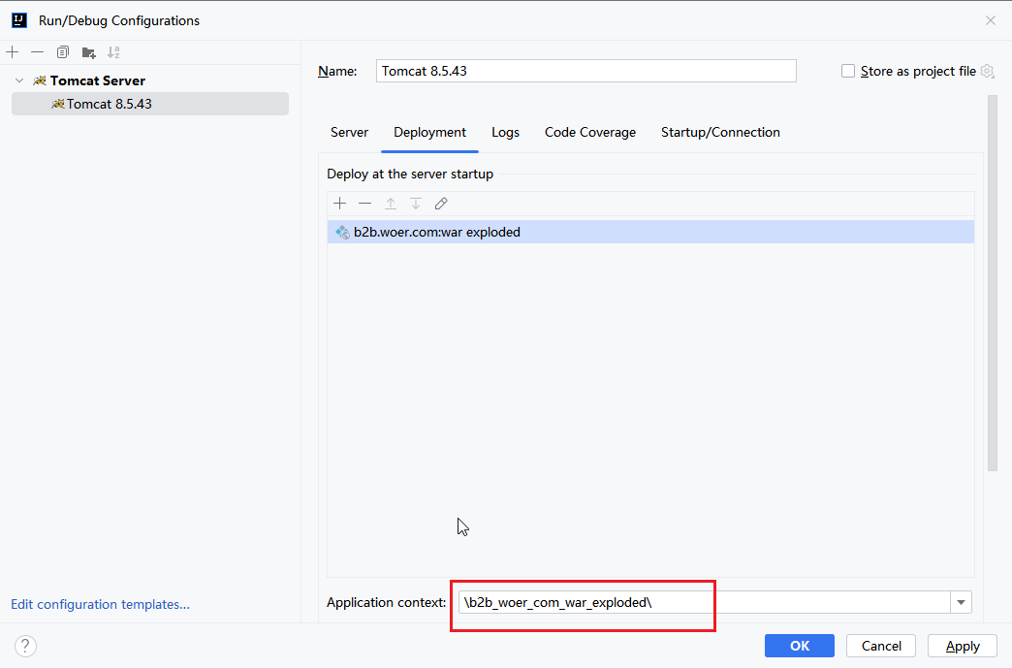Enable Store as project file
1012x668 pixels.
[x=848, y=71]
